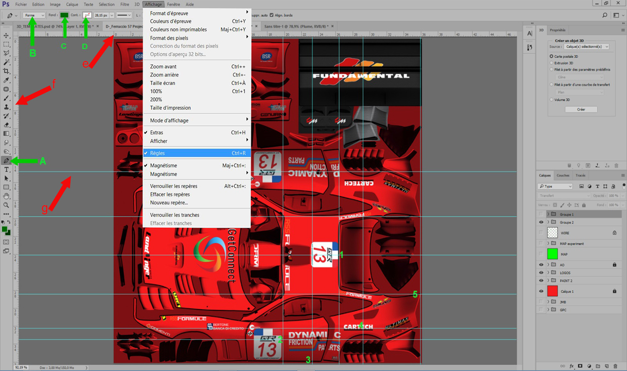Viewport: 627px width, 371px height.
Task: Select the green MAP layer thumbnail
Action: [553, 254]
